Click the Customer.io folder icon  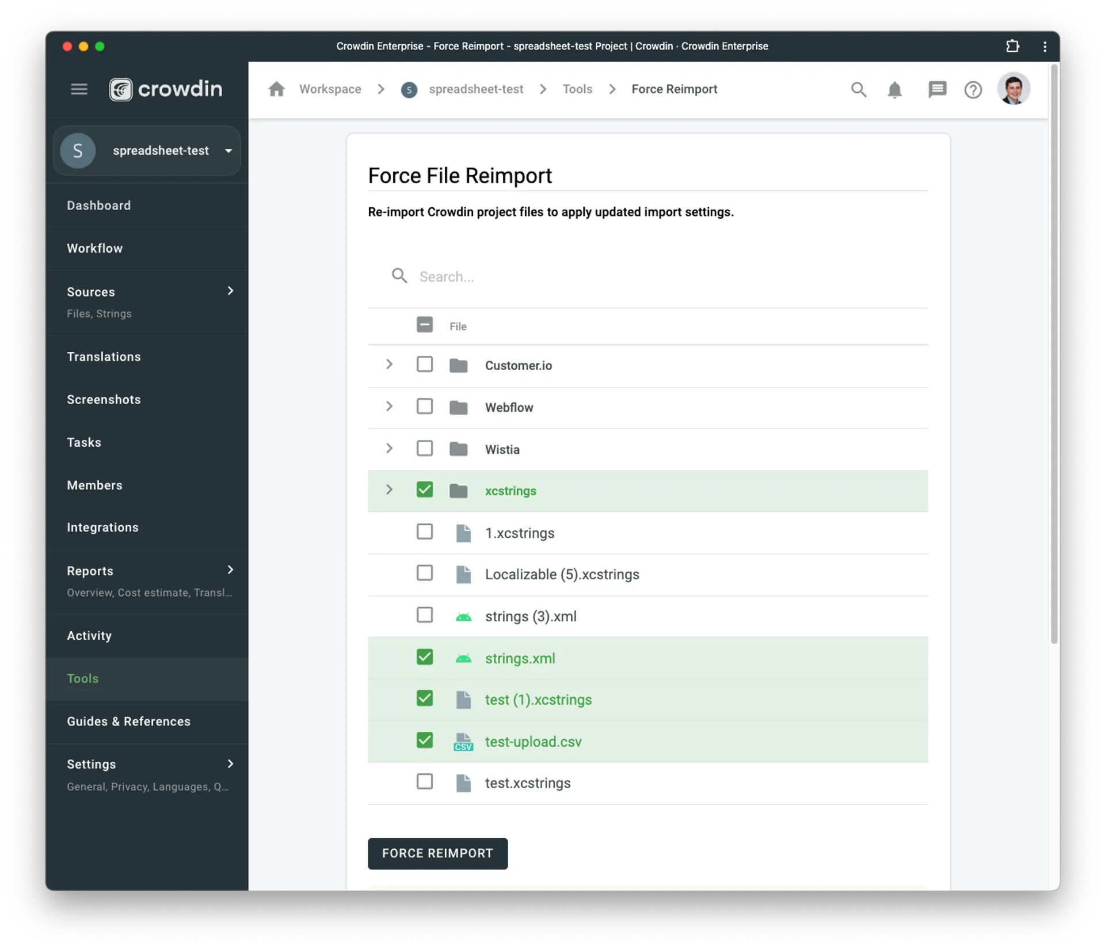click(458, 365)
